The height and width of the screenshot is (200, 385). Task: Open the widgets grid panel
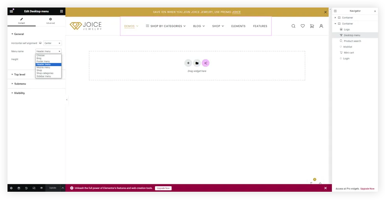pyautogui.click(x=61, y=11)
